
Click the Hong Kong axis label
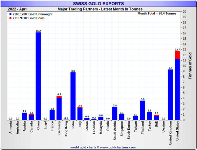(66, 129)
